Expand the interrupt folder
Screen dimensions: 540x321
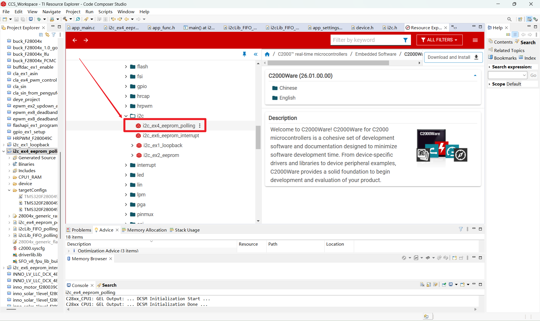126,165
